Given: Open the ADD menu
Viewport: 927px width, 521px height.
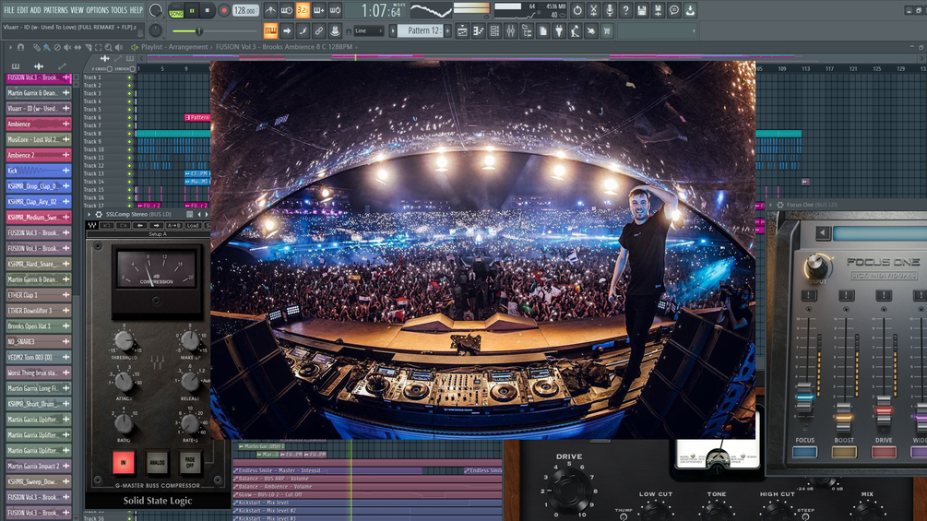Looking at the screenshot, I should tap(35, 10).
